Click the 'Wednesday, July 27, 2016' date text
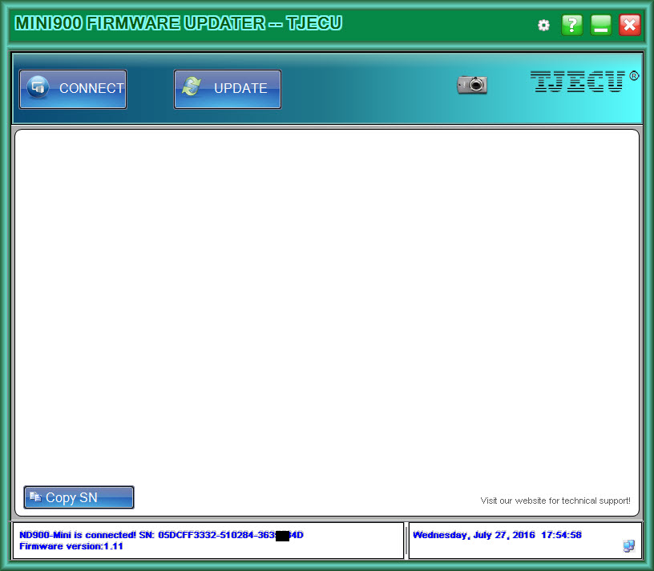The width and height of the screenshot is (654, 571). (x=474, y=535)
